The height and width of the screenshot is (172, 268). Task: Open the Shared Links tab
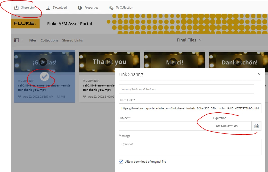pyautogui.click(x=73, y=40)
